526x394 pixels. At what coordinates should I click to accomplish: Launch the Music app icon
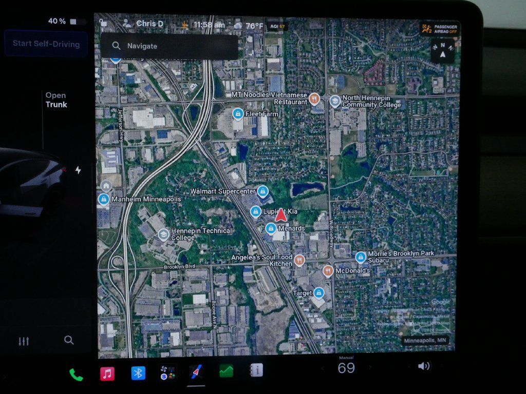107,373
